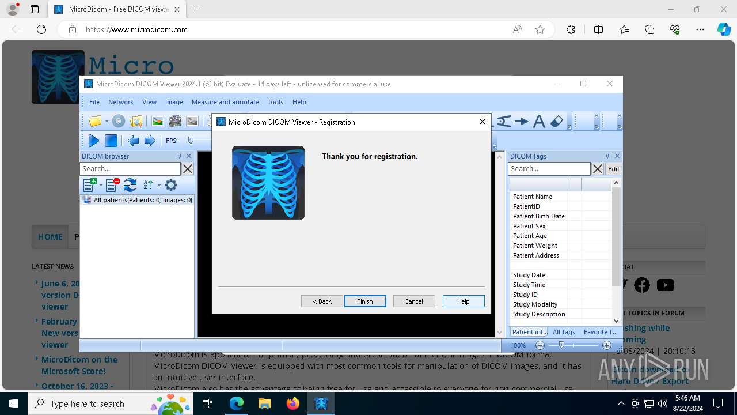Close the DICOM browser panel
This screenshot has width=737, height=415.
(x=189, y=156)
